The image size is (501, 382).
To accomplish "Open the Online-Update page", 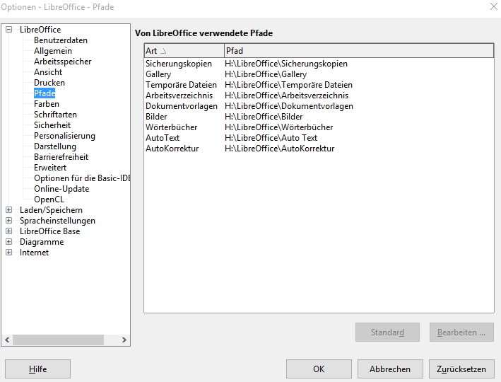I will (x=61, y=189).
